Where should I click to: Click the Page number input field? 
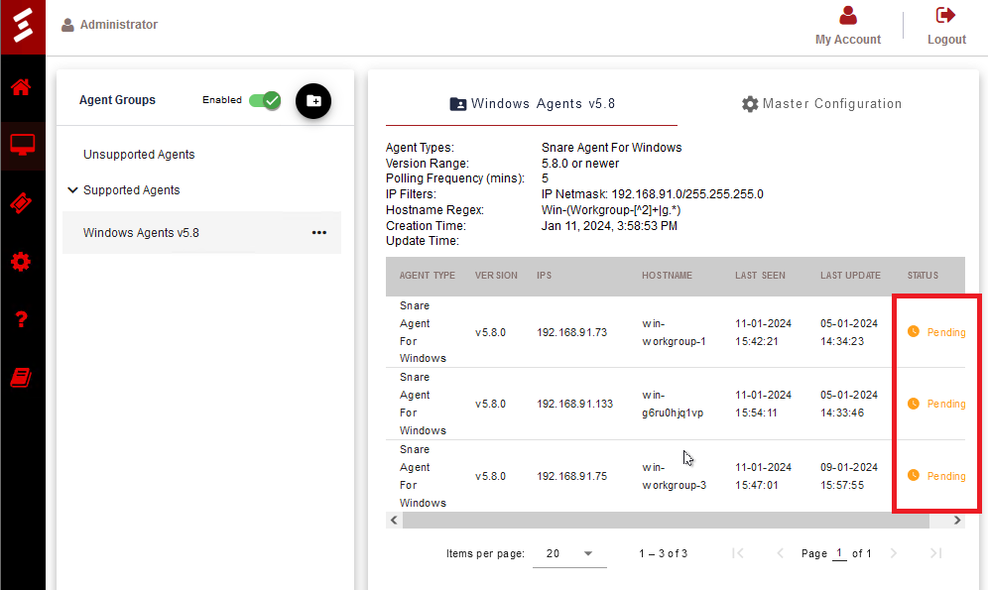pos(839,553)
